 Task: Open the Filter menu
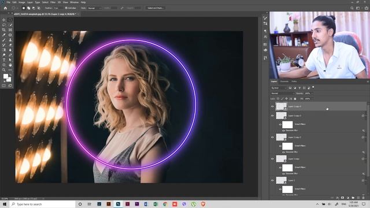pyautogui.click(x=53, y=2)
